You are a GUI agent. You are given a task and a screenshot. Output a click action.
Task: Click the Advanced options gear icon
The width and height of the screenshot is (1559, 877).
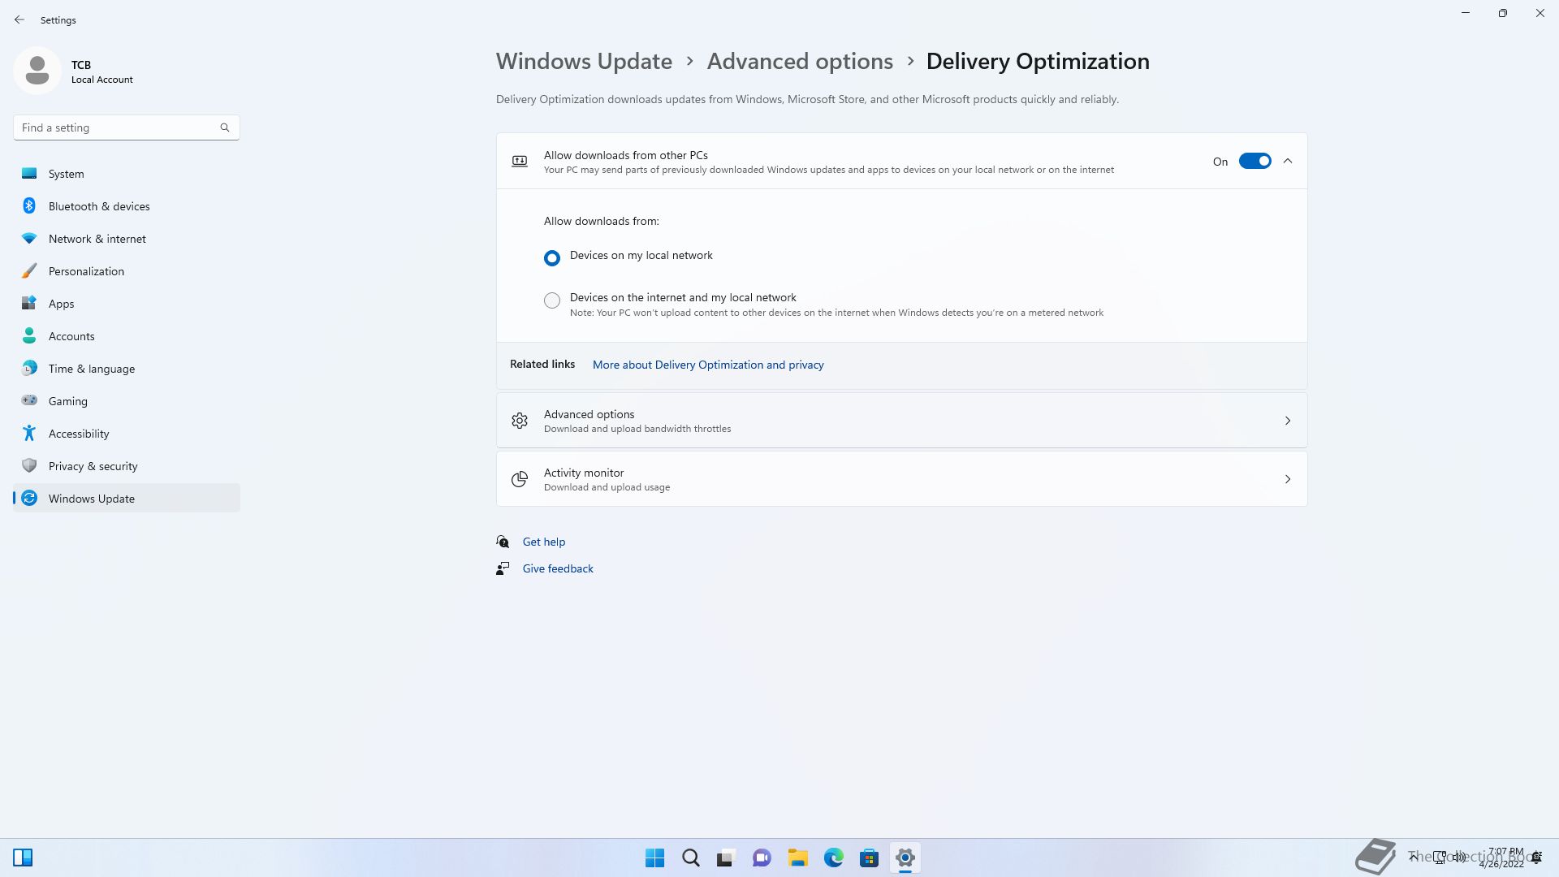point(520,421)
